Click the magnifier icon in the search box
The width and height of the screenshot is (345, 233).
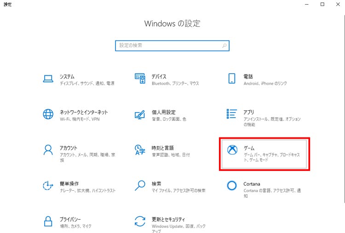pyautogui.click(x=224, y=45)
